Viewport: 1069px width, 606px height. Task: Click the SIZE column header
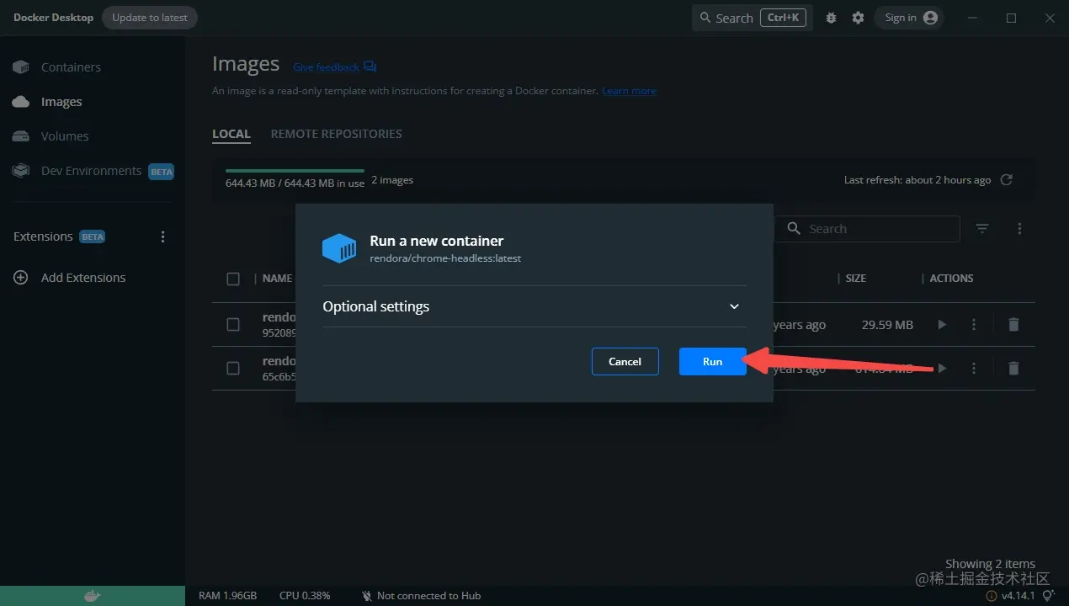[x=855, y=279]
